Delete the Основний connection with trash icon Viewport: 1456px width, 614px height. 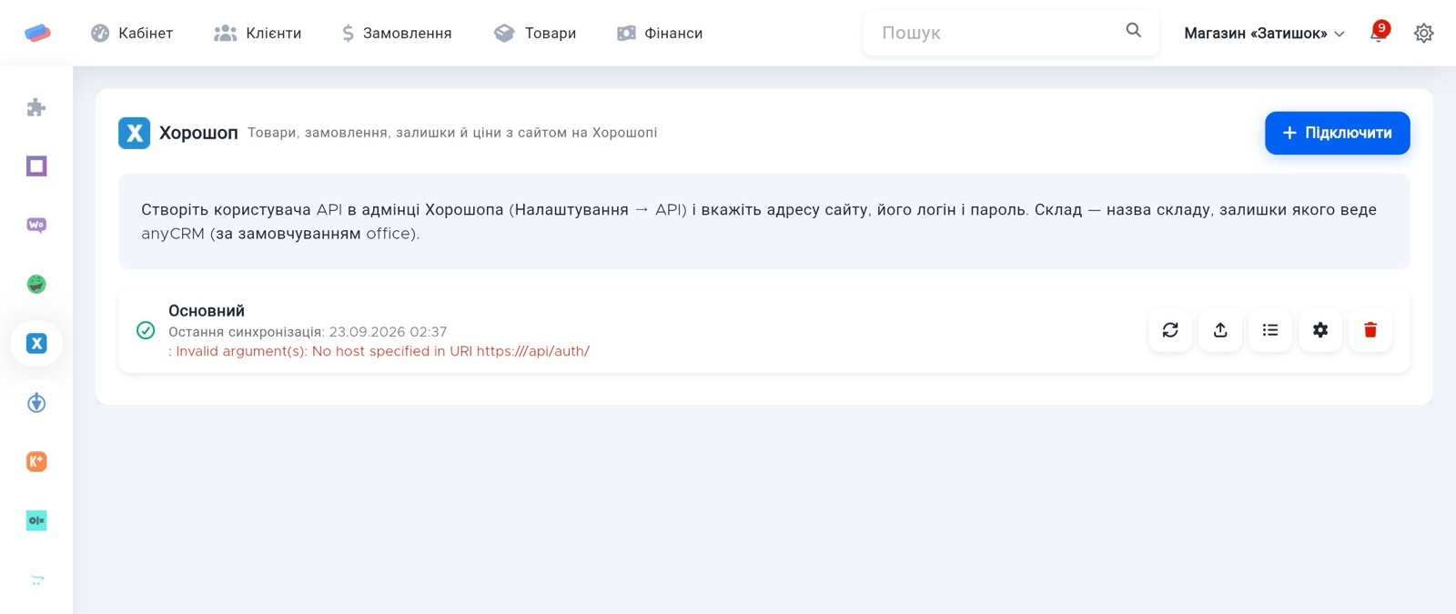(x=1370, y=330)
